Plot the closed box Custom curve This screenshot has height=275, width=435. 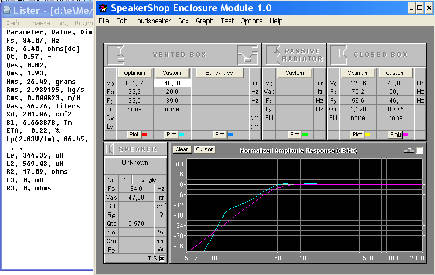[x=395, y=135]
